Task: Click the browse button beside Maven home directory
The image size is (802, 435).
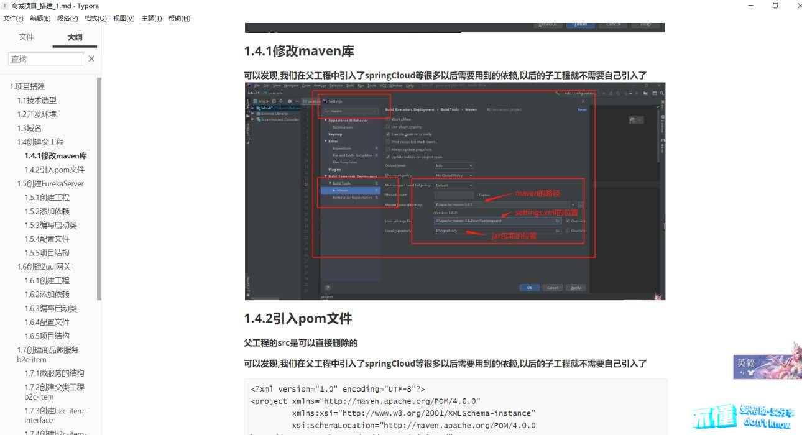Action: coord(581,204)
